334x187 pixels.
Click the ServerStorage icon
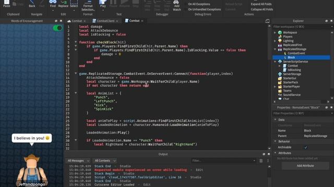280,74
